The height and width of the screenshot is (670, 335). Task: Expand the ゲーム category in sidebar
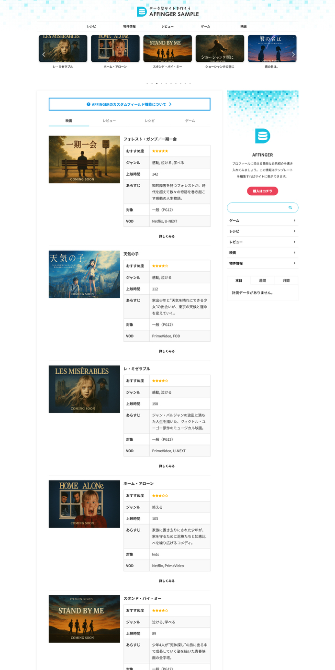point(294,221)
